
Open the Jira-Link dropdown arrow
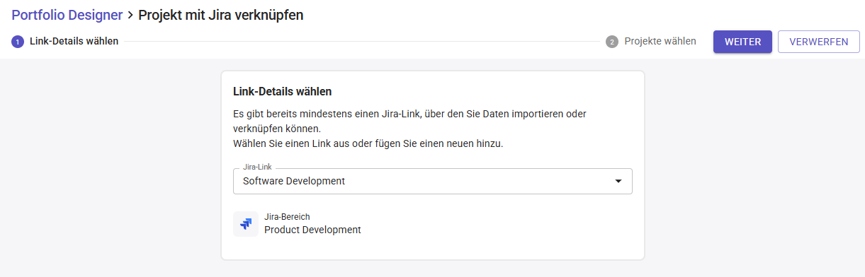coord(618,181)
